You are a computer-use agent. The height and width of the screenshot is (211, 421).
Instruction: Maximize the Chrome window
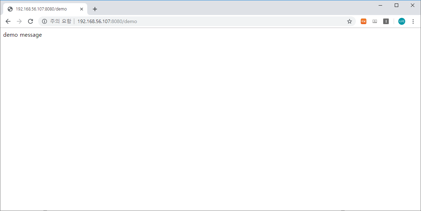point(396,5)
